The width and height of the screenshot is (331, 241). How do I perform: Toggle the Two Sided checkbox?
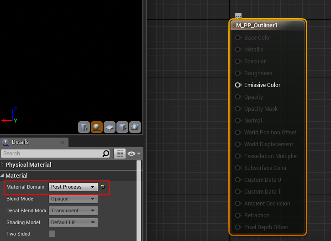[x=52, y=234]
